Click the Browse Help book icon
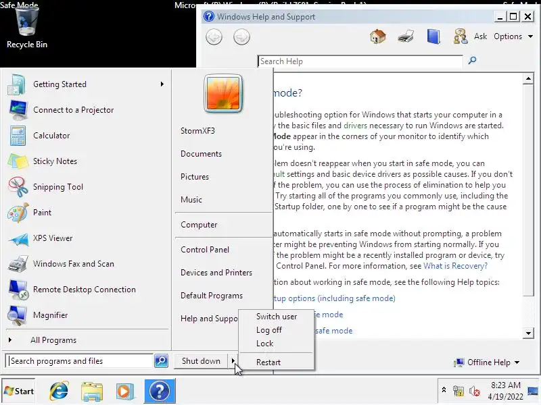This screenshot has width=541, height=405. 433,36
